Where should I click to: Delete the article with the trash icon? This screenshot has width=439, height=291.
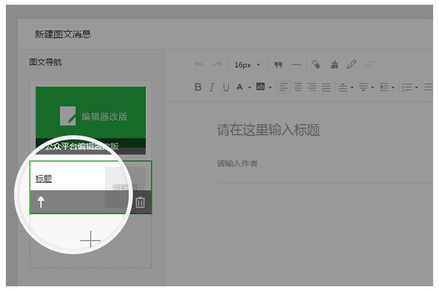click(140, 203)
